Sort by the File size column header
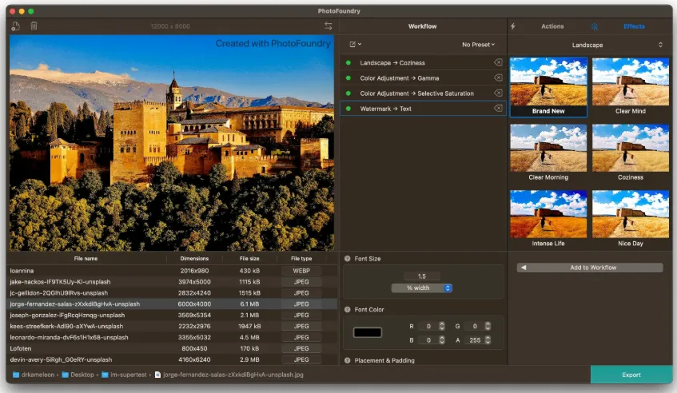The height and width of the screenshot is (393, 677). coord(249,259)
